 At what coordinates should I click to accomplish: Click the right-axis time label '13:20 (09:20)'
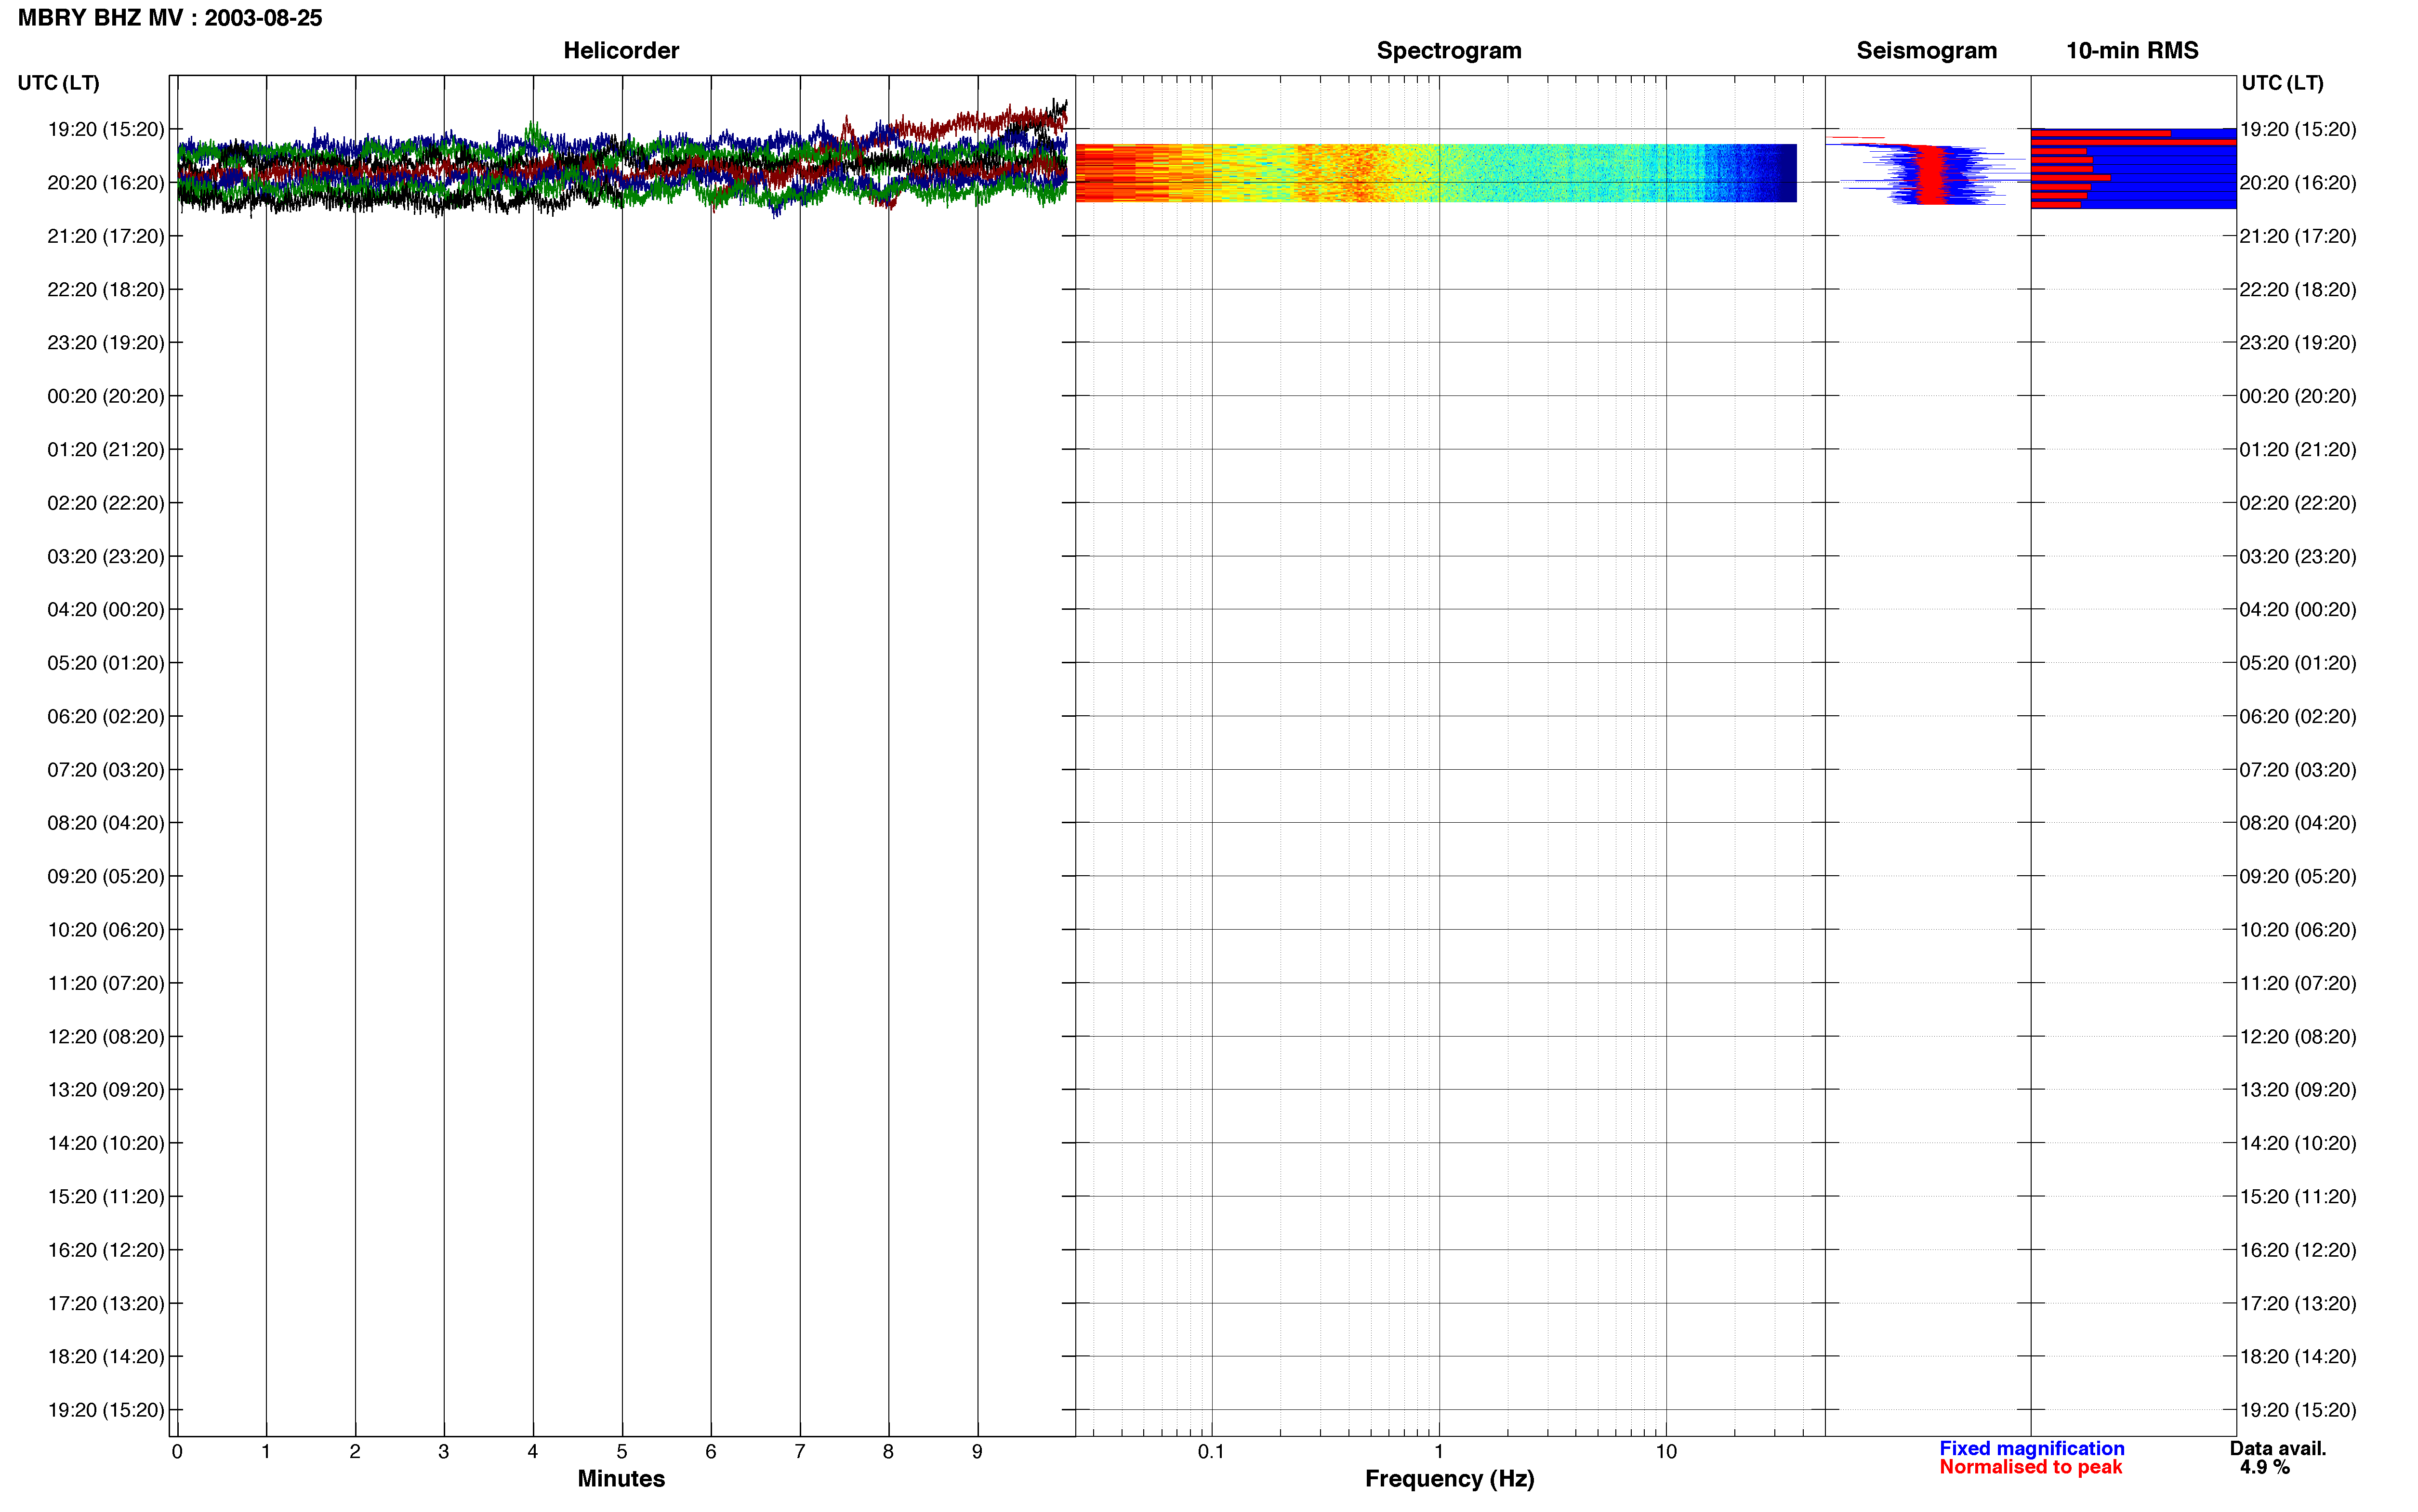2298,1090
